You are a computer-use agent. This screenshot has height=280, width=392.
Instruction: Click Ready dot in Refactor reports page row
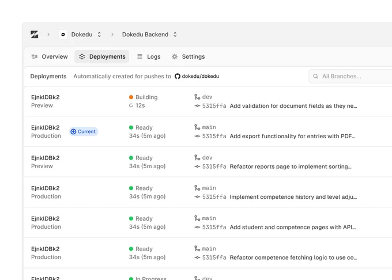pos(131,158)
